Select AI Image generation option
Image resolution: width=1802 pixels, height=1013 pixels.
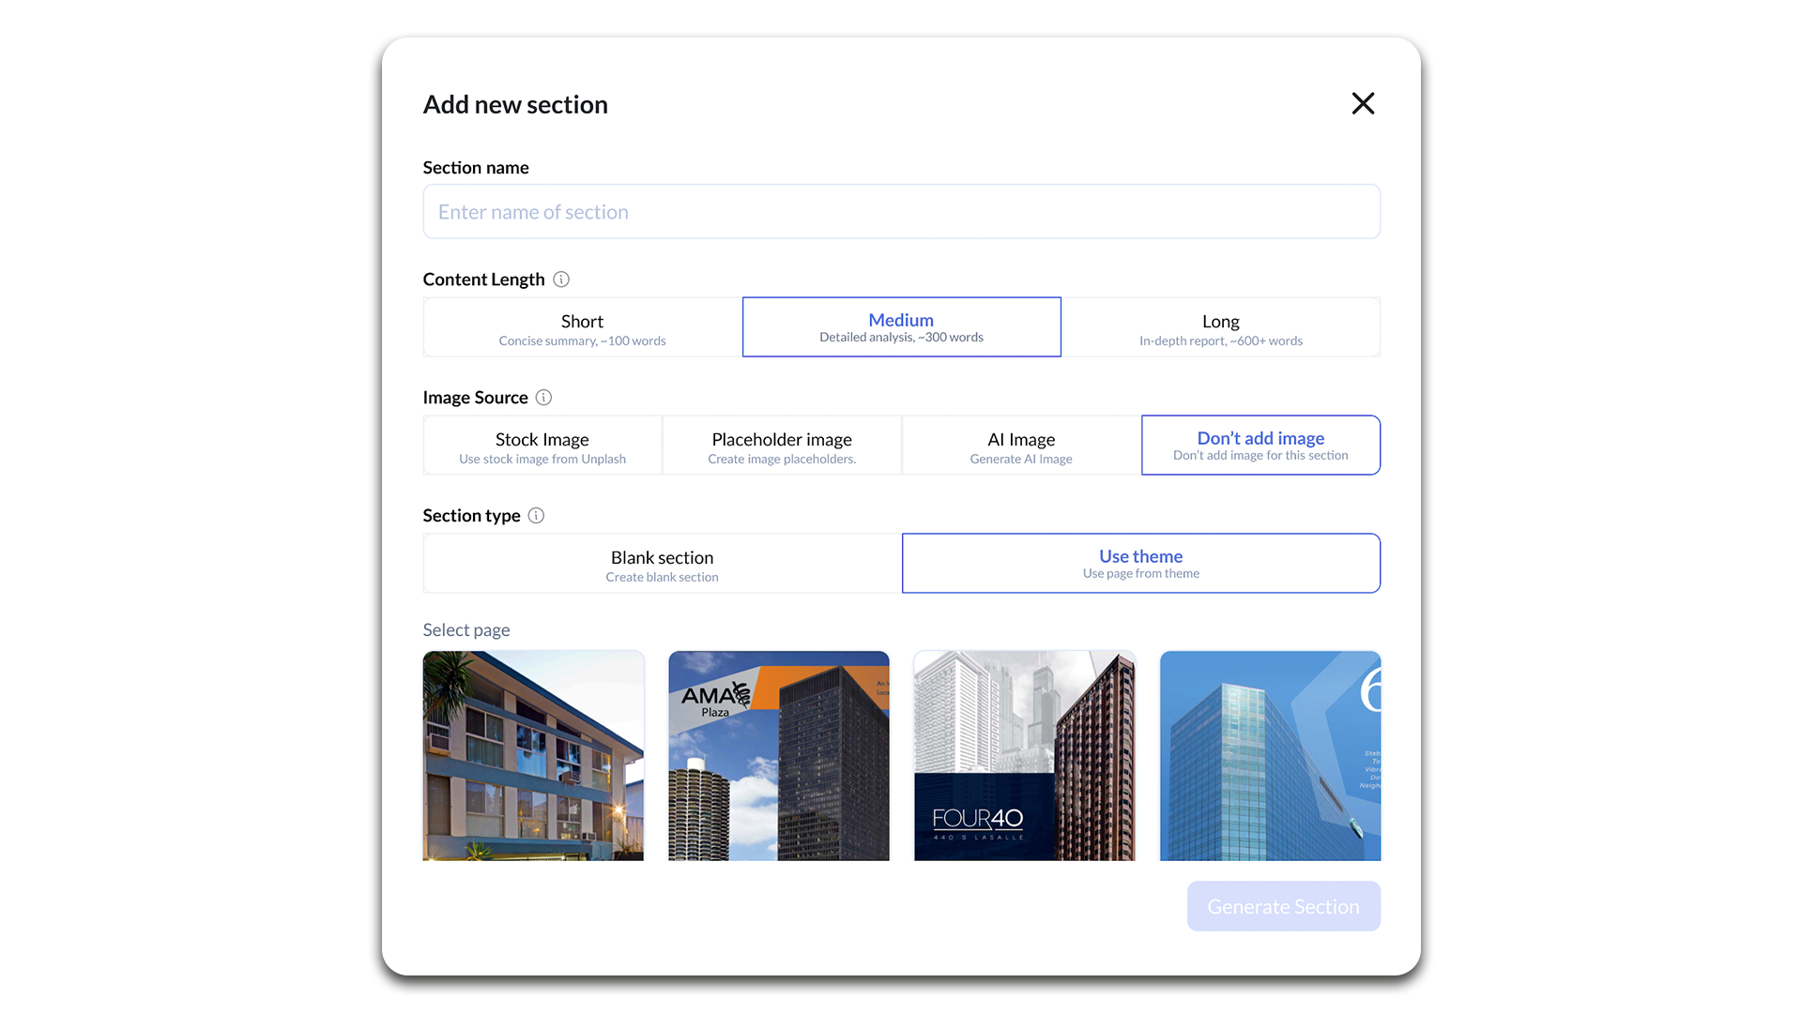[1021, 446]
